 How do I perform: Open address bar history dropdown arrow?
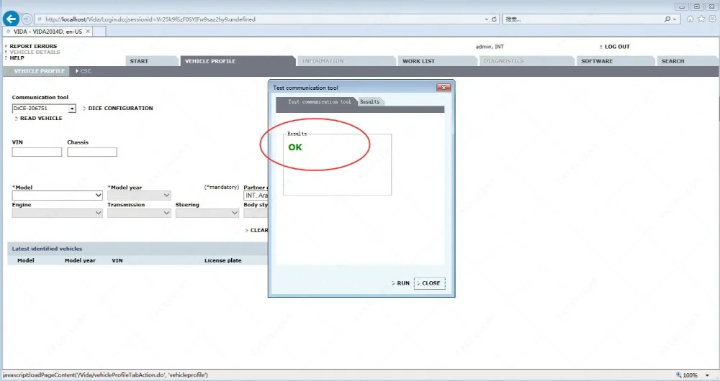(x=486, y=19)
